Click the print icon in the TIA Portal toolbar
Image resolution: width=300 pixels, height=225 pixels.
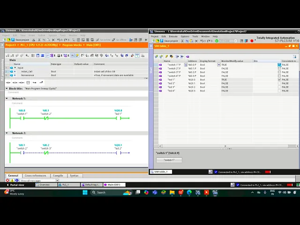point(34,40)
